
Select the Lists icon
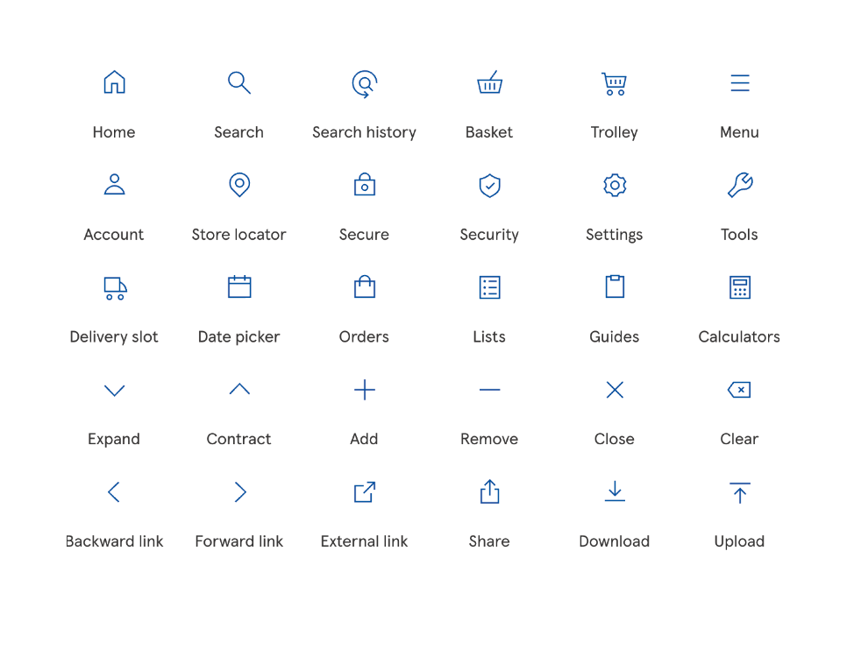click(x=489, y=287)
